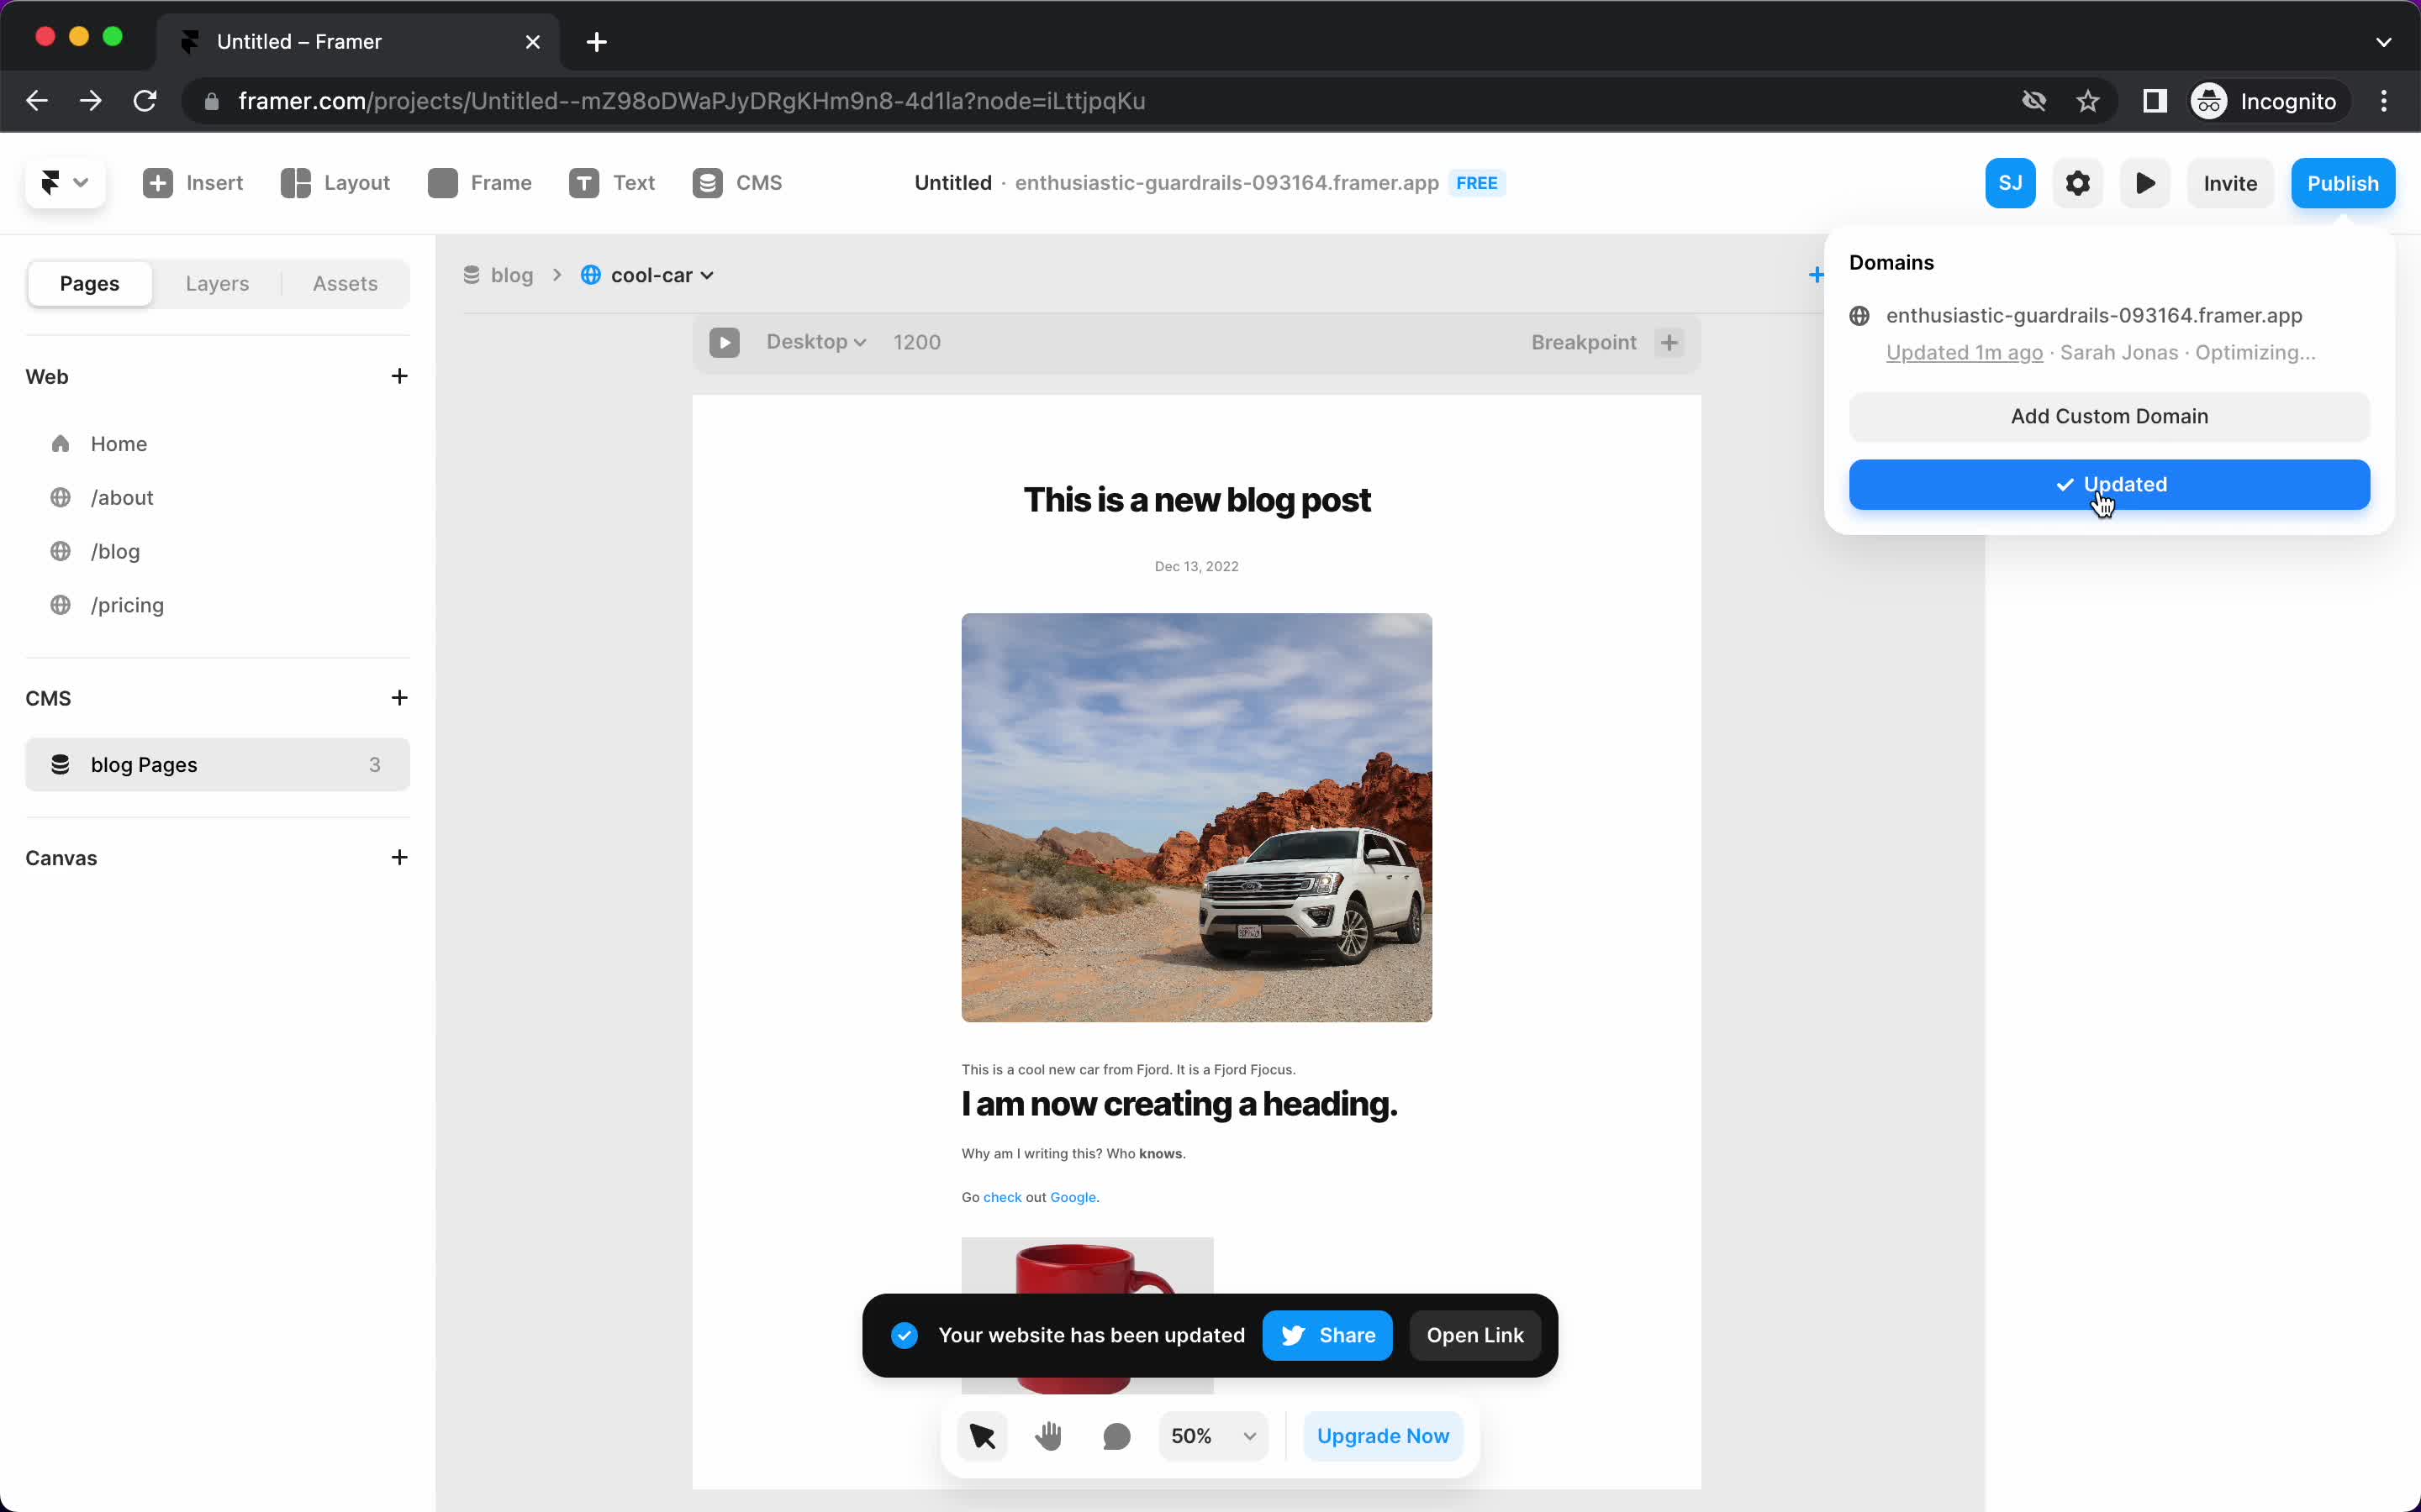Switch to the Assets tab
This screenshot has width=2421, height=1512.
[x=343, y=282]
